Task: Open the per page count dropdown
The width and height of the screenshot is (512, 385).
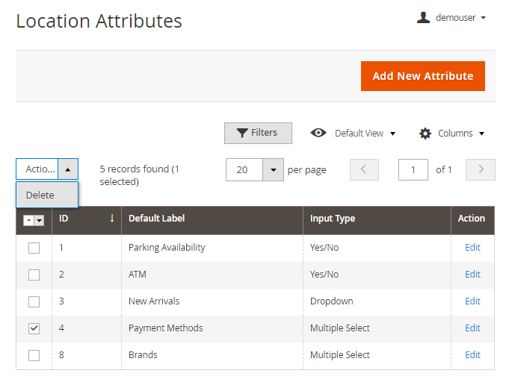Action: (x=274, y=169)
